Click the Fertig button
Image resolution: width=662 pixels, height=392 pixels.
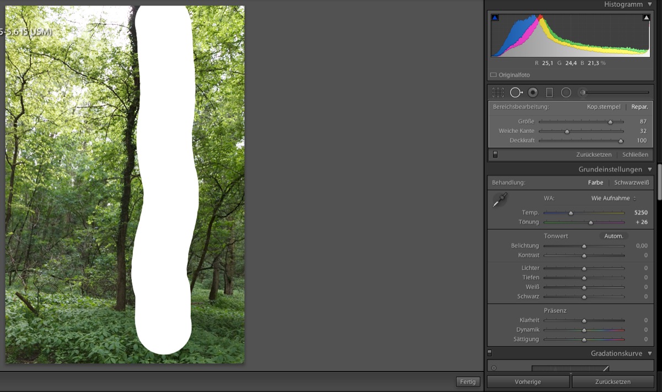(x=468, y=382)
